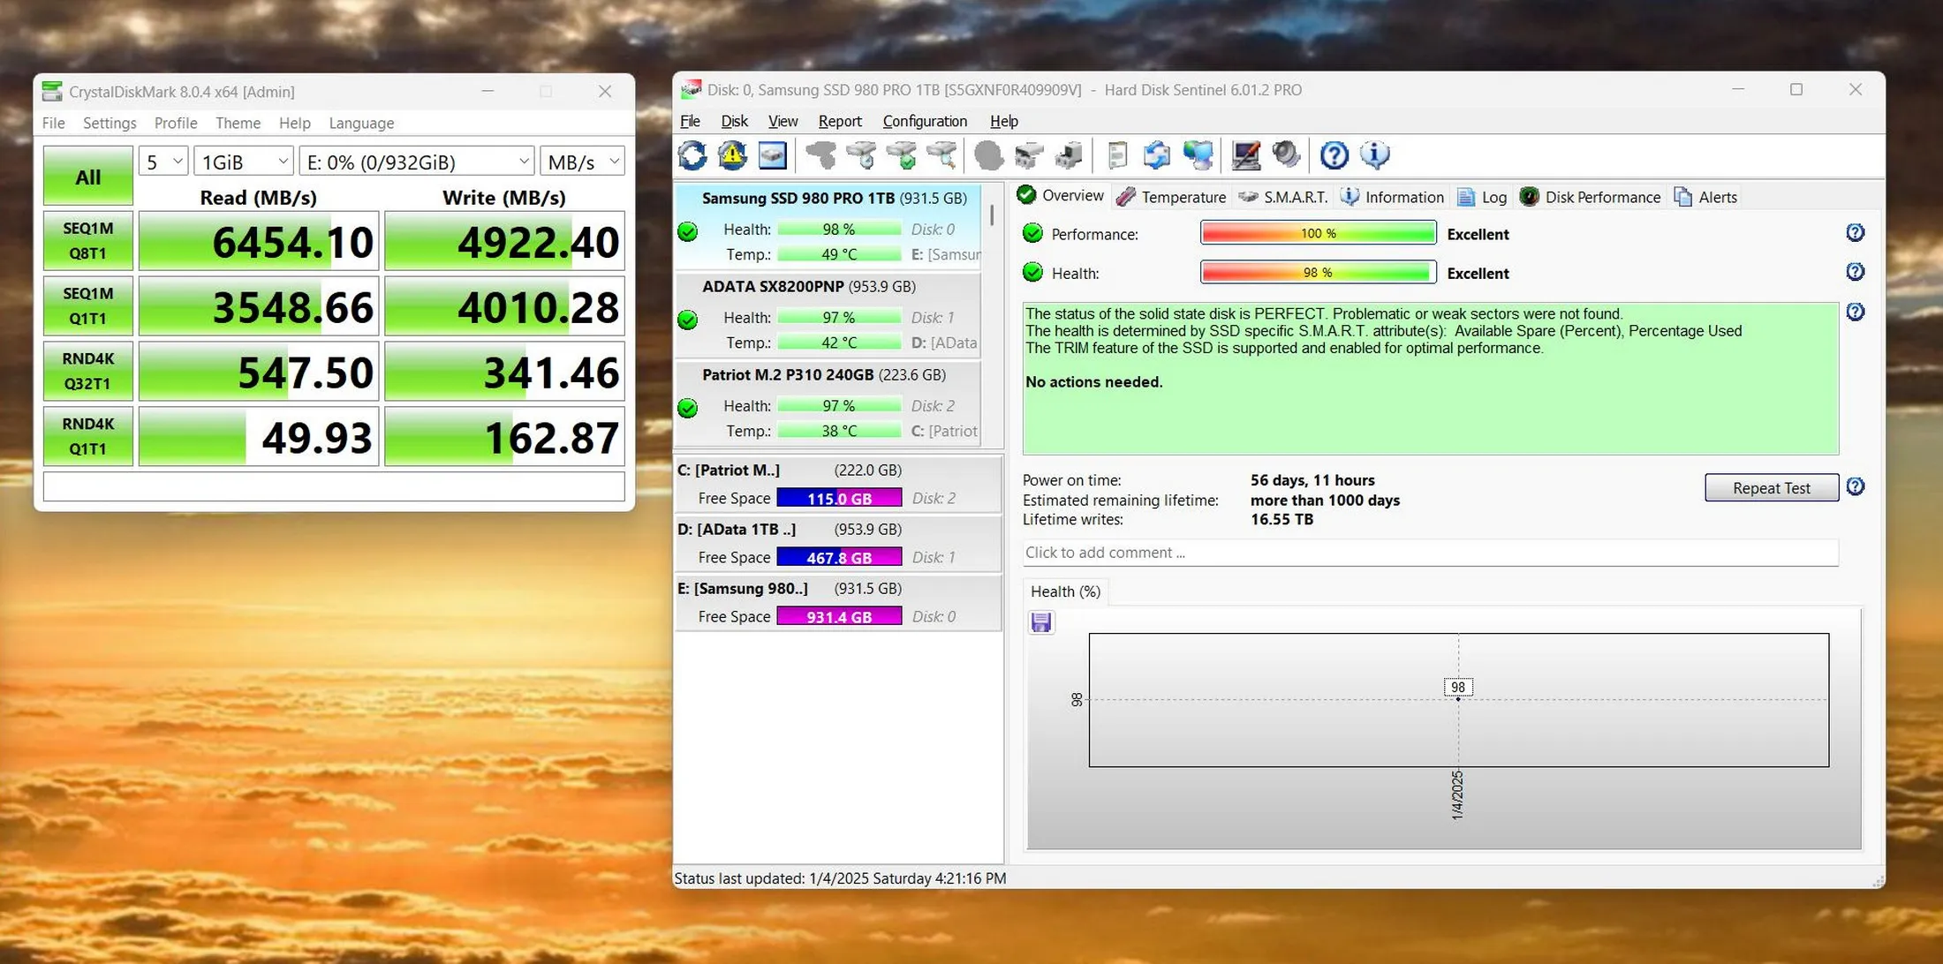Image resolution: width=1943 pixels, height=964 pixels.
Task: Switch to the Alerts tab
Action: [x=1705, y=197]
